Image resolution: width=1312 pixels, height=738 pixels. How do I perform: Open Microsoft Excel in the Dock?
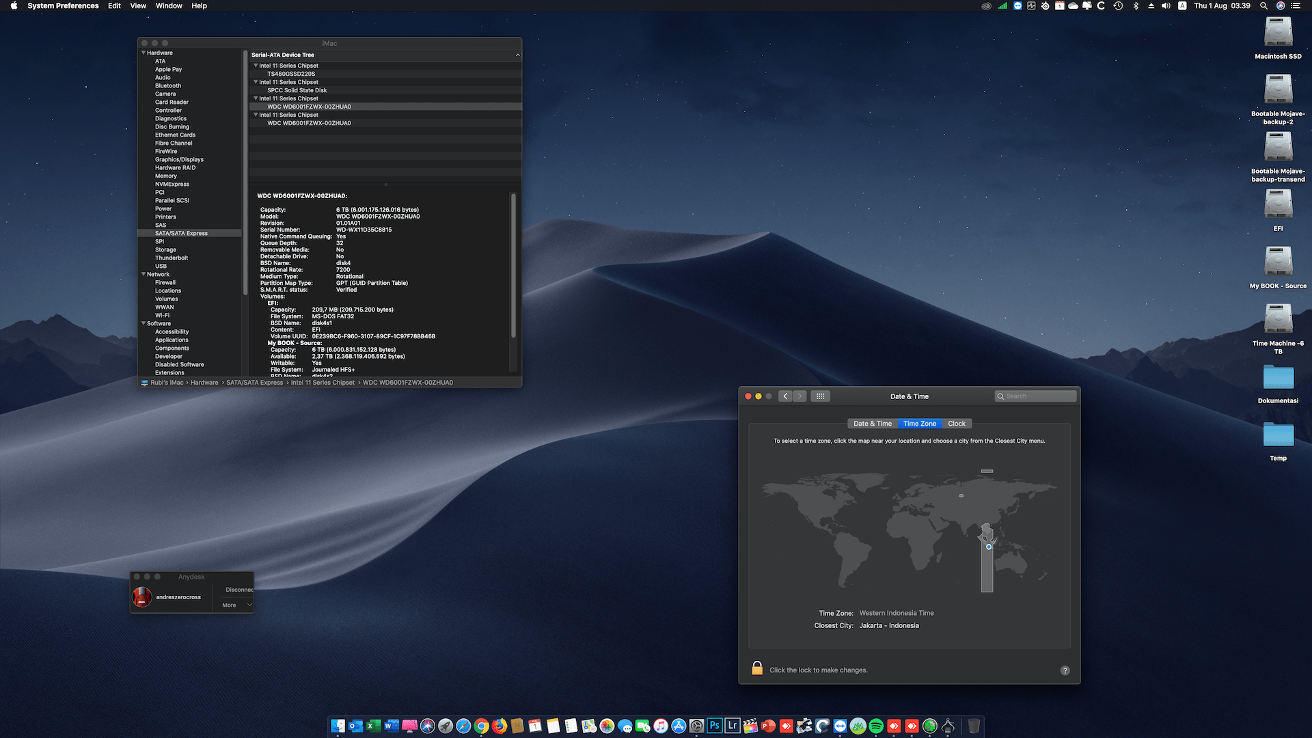click(x=374, y=726)
